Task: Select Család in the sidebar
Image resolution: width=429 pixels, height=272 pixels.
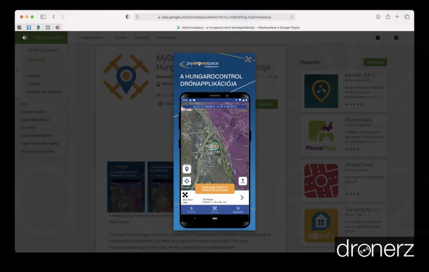Action: 33,84
